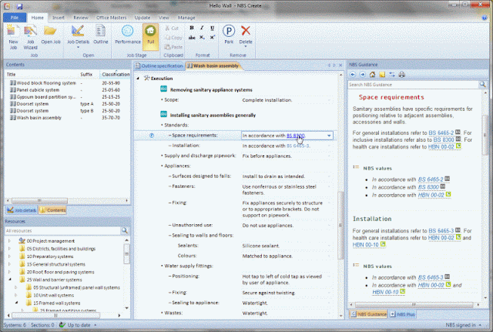This screenshot has height=332, width=493.
Task: Collapse the Execution section
Action: (138, 79)
